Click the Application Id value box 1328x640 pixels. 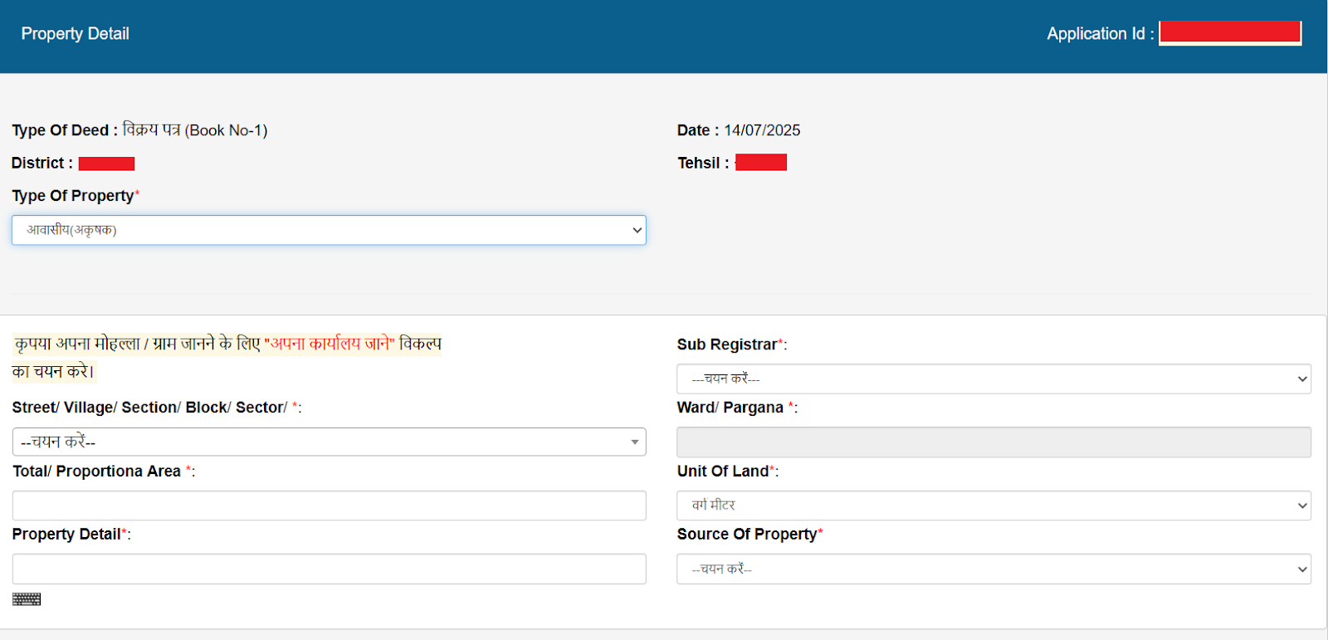pyautogui.click(x=1229, y=33)
